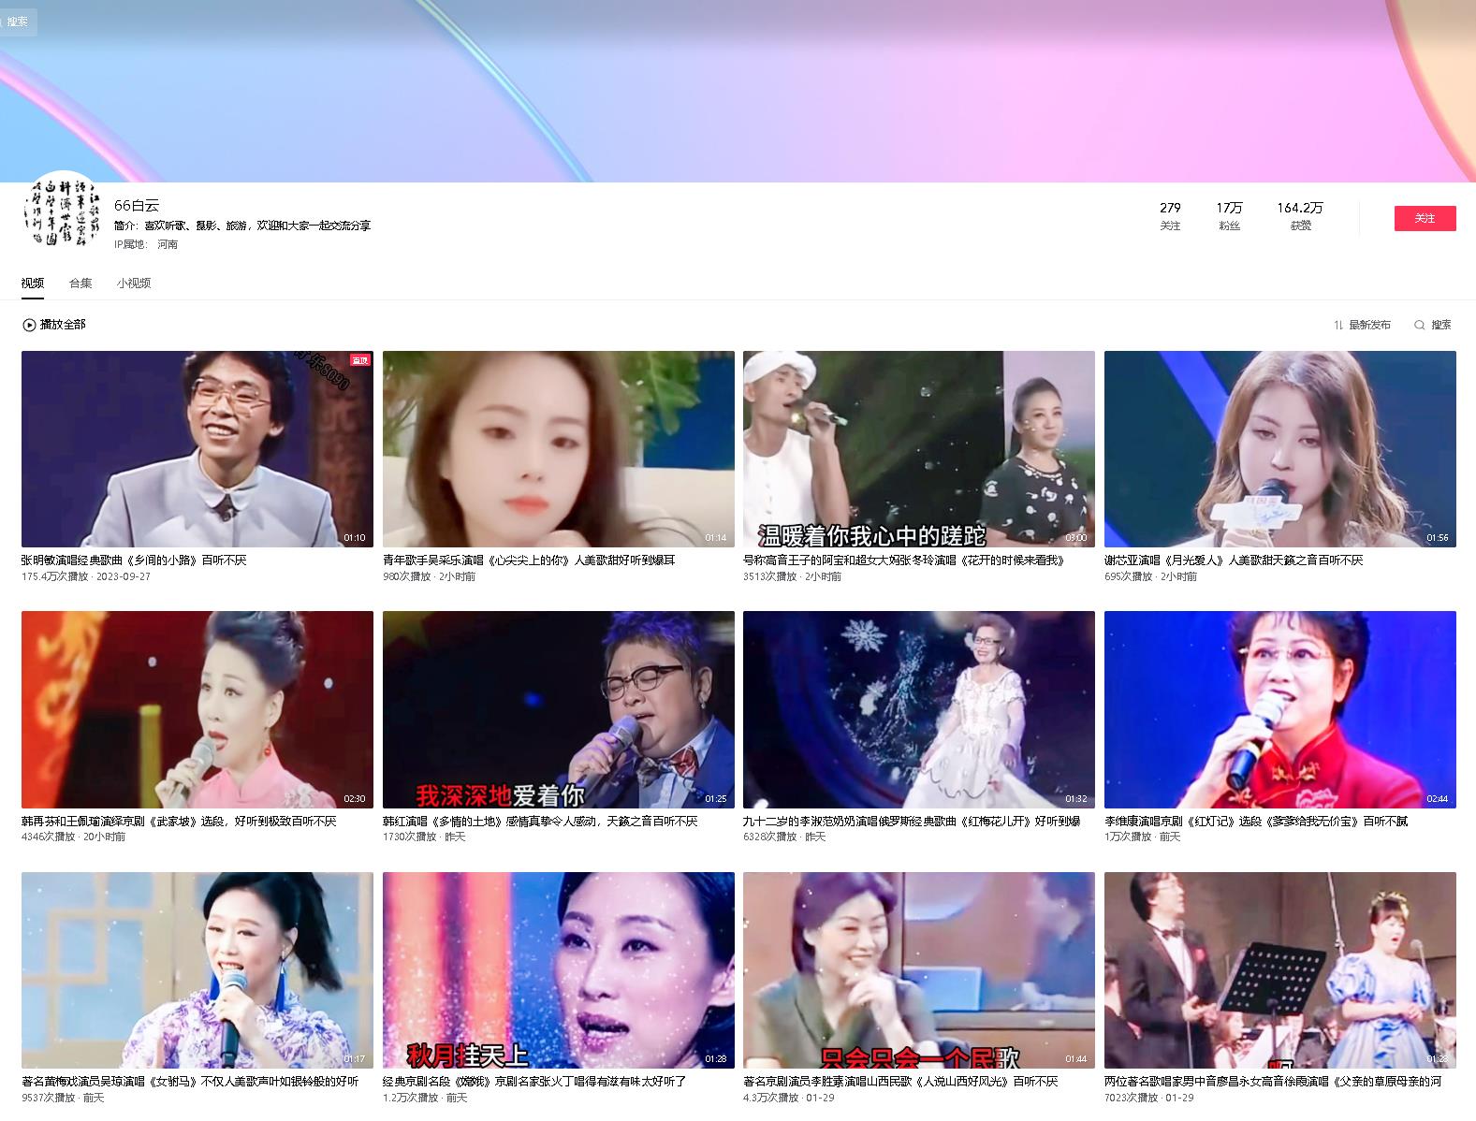Open the 吴采乐《心尖尖上的你》 video thumbnail
This screenshot has width=1476, height=1121.
[x=558, y=449]
